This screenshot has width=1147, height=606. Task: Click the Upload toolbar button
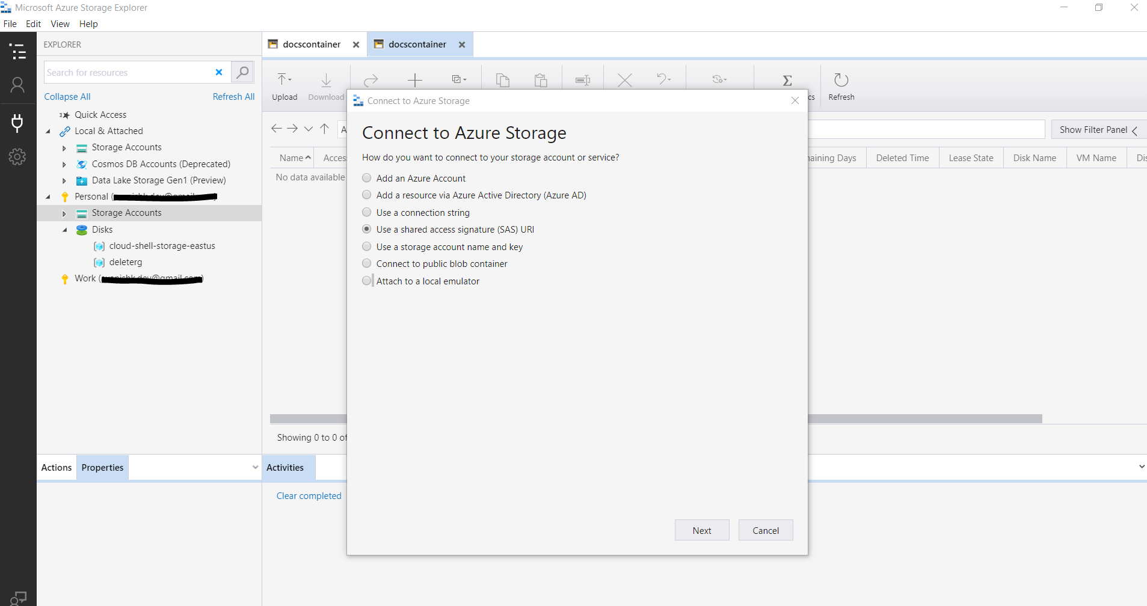[x=284, y=87]
